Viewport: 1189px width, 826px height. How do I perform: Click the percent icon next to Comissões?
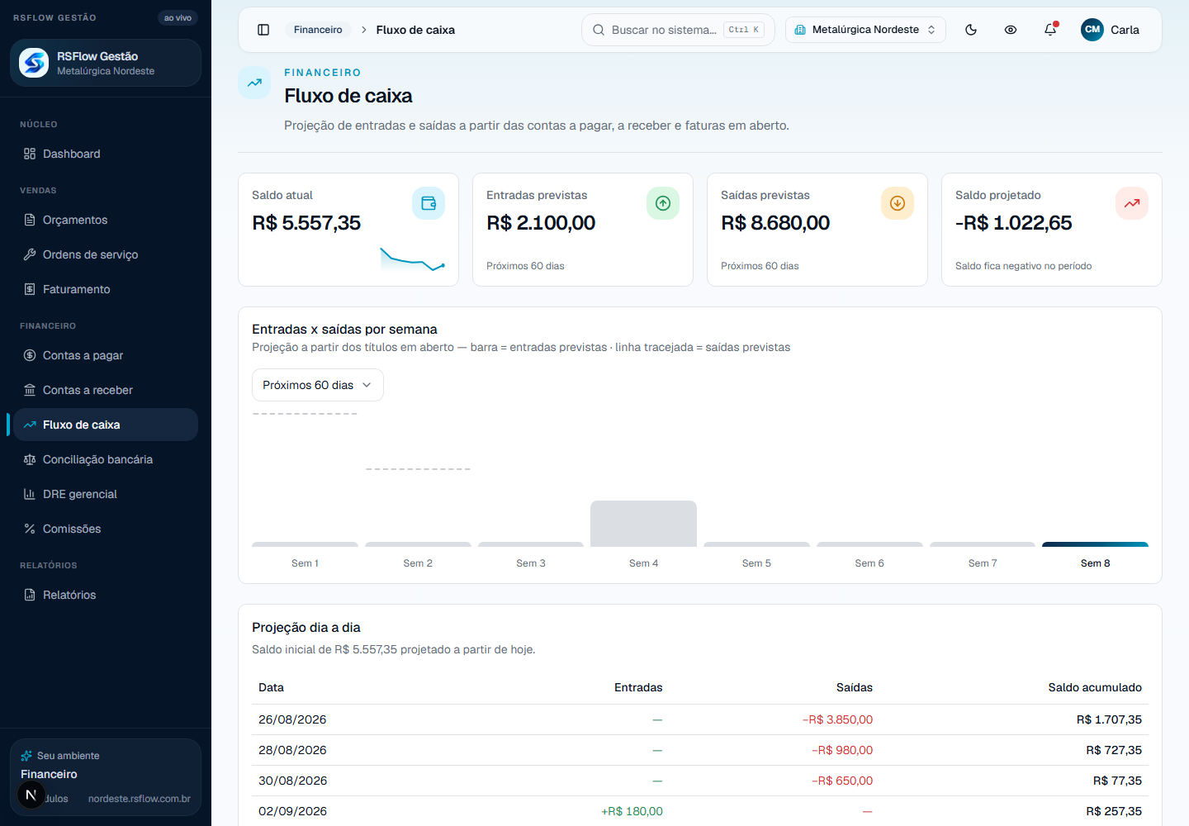pyautogui.click(x=30, y=529)
